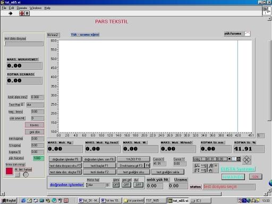Click the test data dosyası path field
Viewport: 272px width, 204px height.
coord(24,44)
